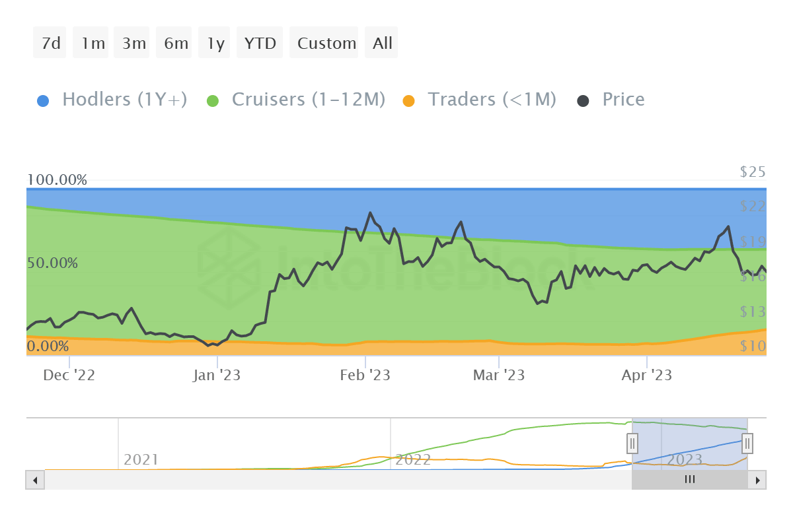The width and height of the screenshot is (793, 528).
Task: Switch to 3m time range
Action: point(133,43)
